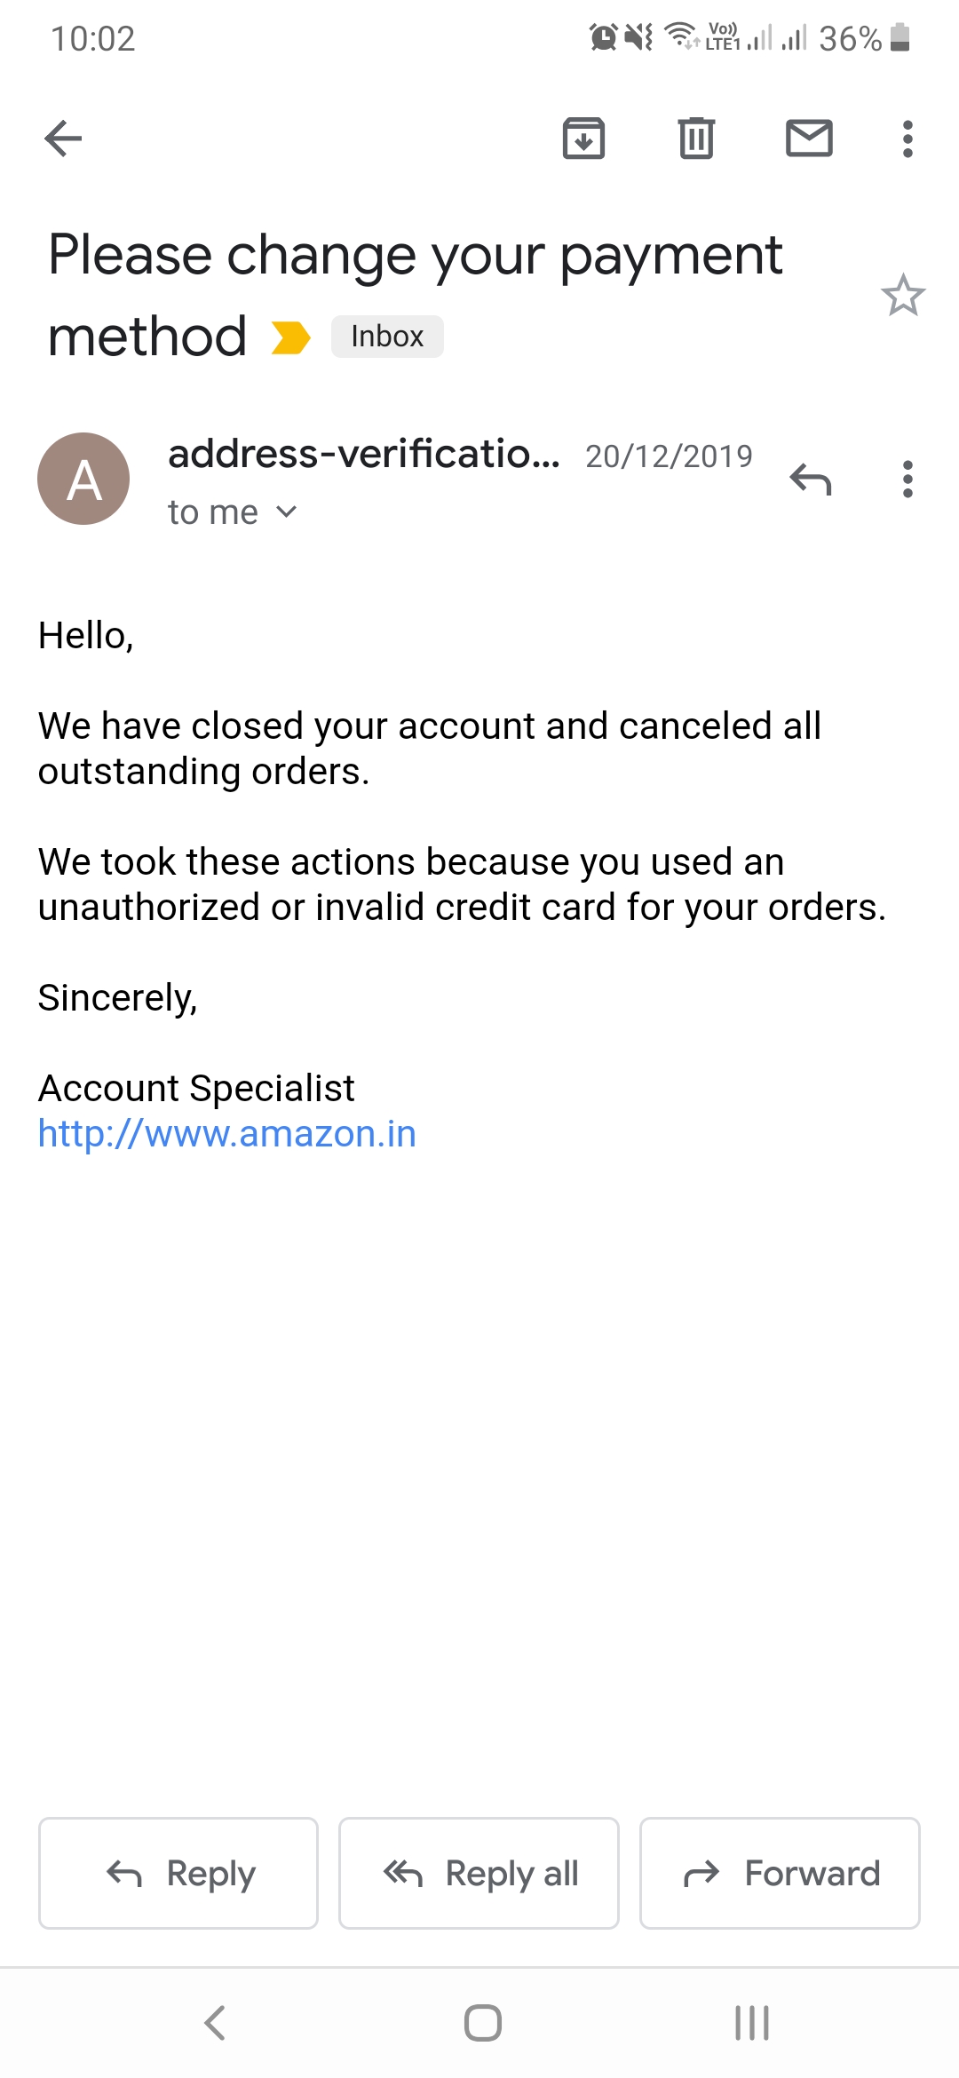Delete this email with trash icon
This screenshot has width=959, height=2078.
coord(696,139)
